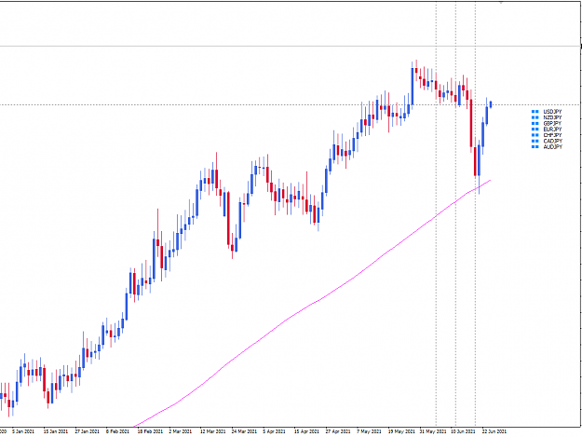Click the '12 Mar 2021' date label
This screenshot has height=437, width=582.
click(212, 431)
